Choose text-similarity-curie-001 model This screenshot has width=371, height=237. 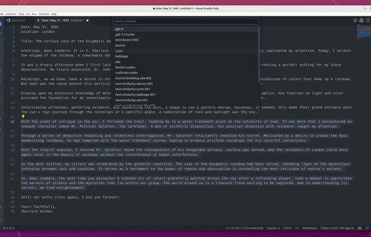[185, 89]
